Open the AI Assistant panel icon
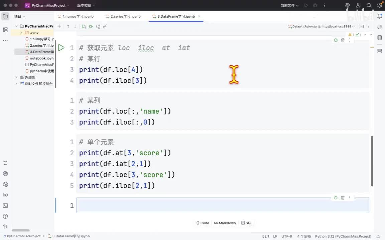The height and width of the screenshot is (240, 385). click(x=380, y=27)
